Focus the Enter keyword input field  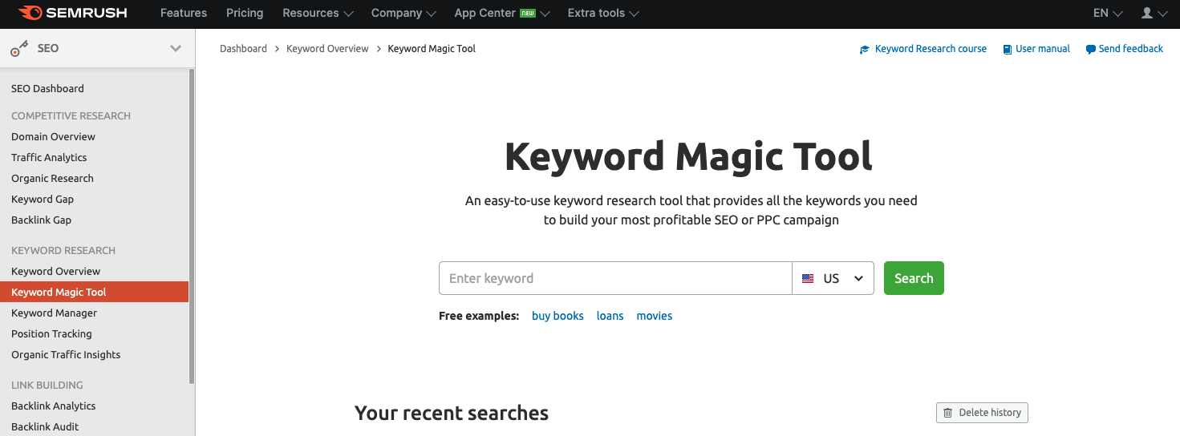click(615, 278)
